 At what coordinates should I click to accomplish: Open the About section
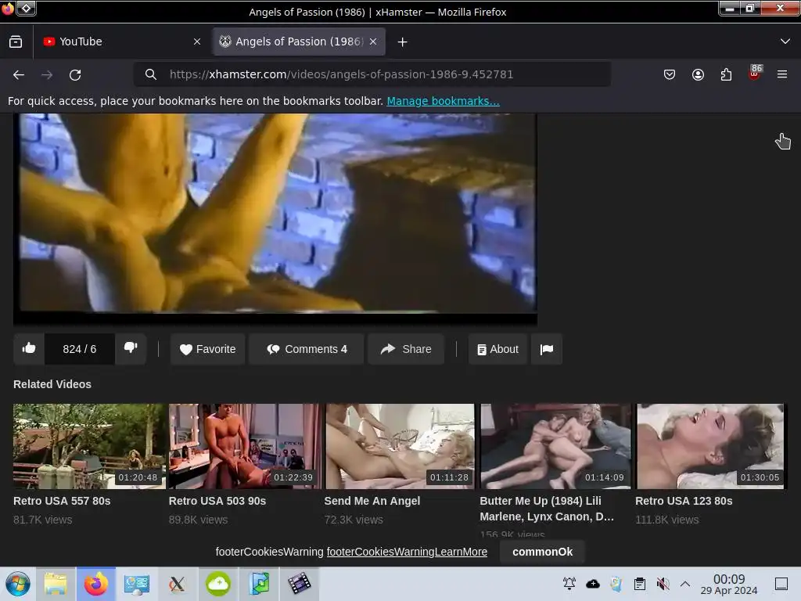point(498,349)
